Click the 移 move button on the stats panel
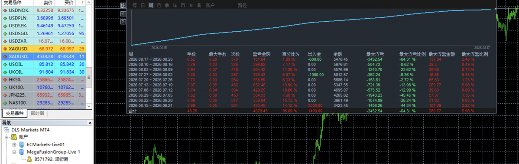 [123, 5]
